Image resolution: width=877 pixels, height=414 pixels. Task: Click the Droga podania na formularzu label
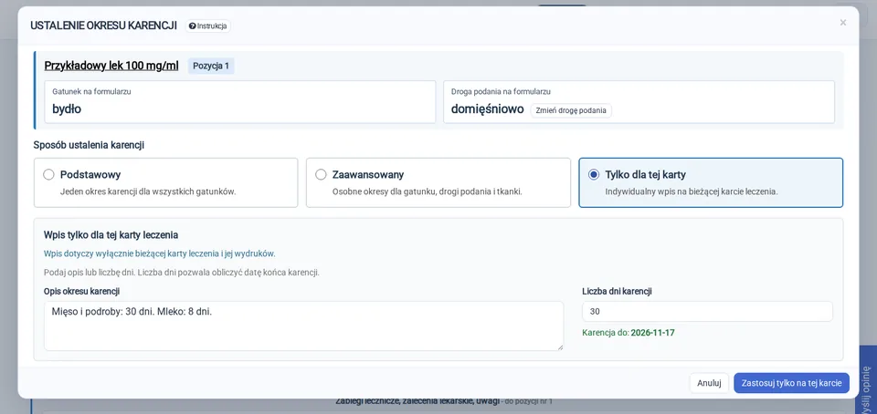(x=502, y=91)
